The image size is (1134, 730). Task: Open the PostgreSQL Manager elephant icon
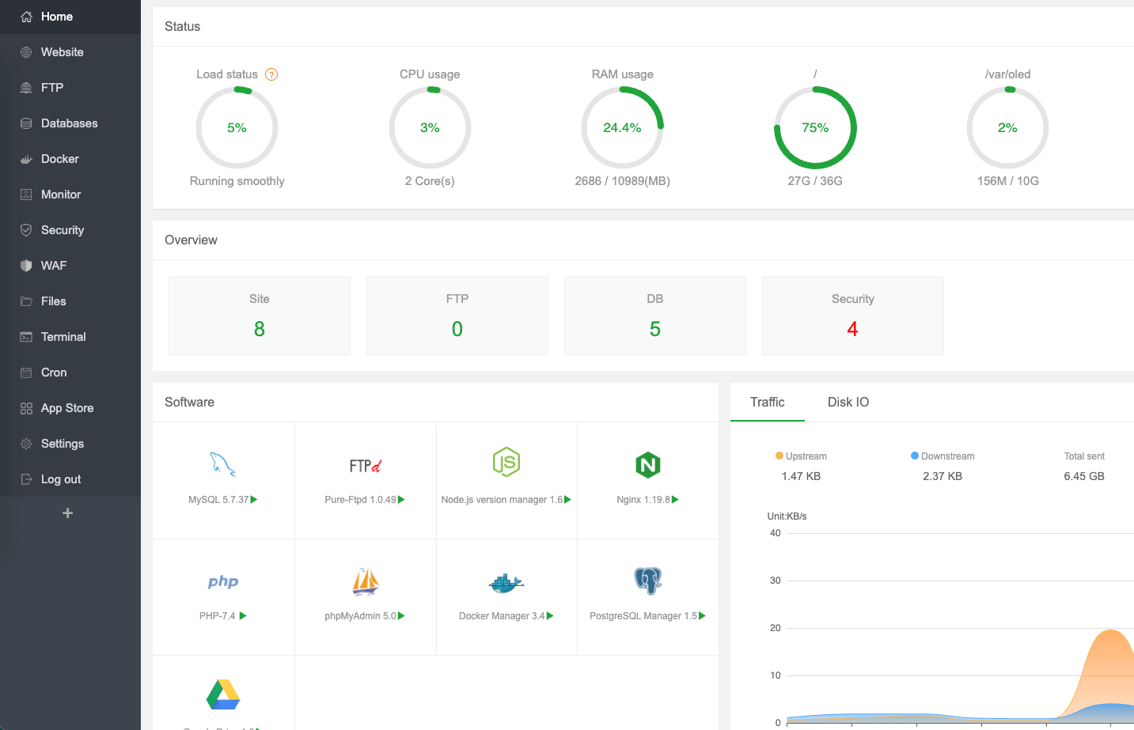pos(647,581)
